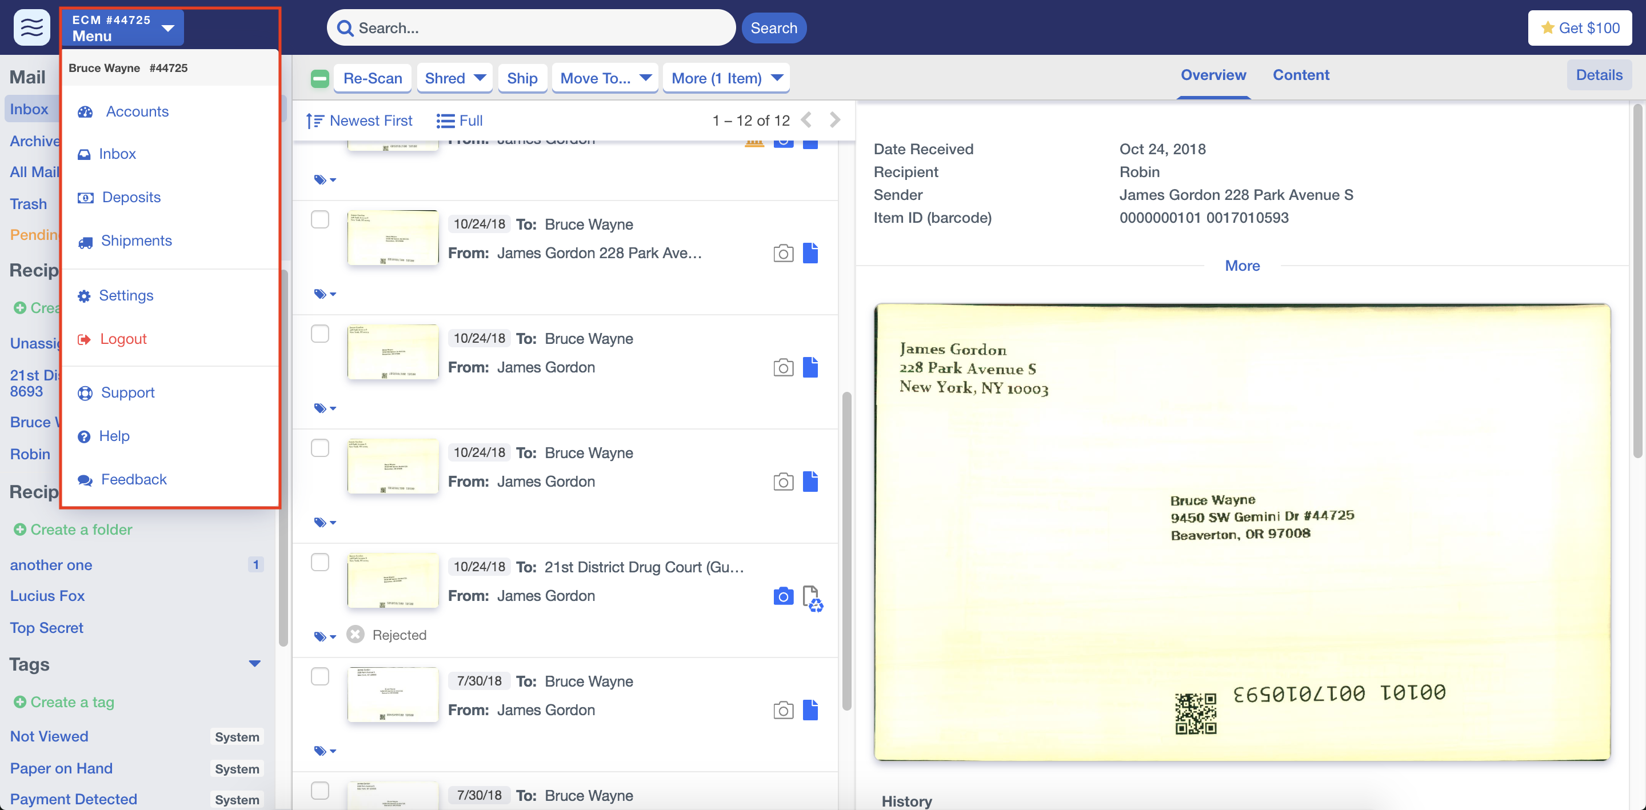Check the James Gordon 228 Park Ave item
Image resolution: width=1646 pixels, height=810 pixels.
[x=319, y=220]
